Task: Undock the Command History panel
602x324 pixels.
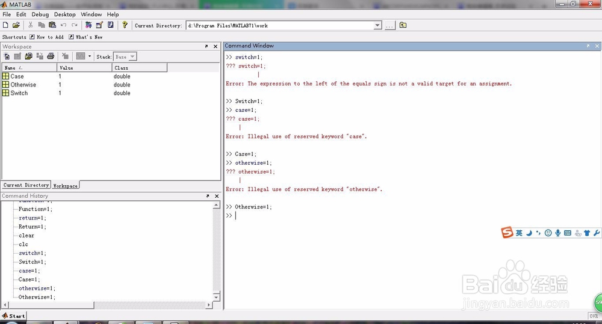Action: (207, 196)
